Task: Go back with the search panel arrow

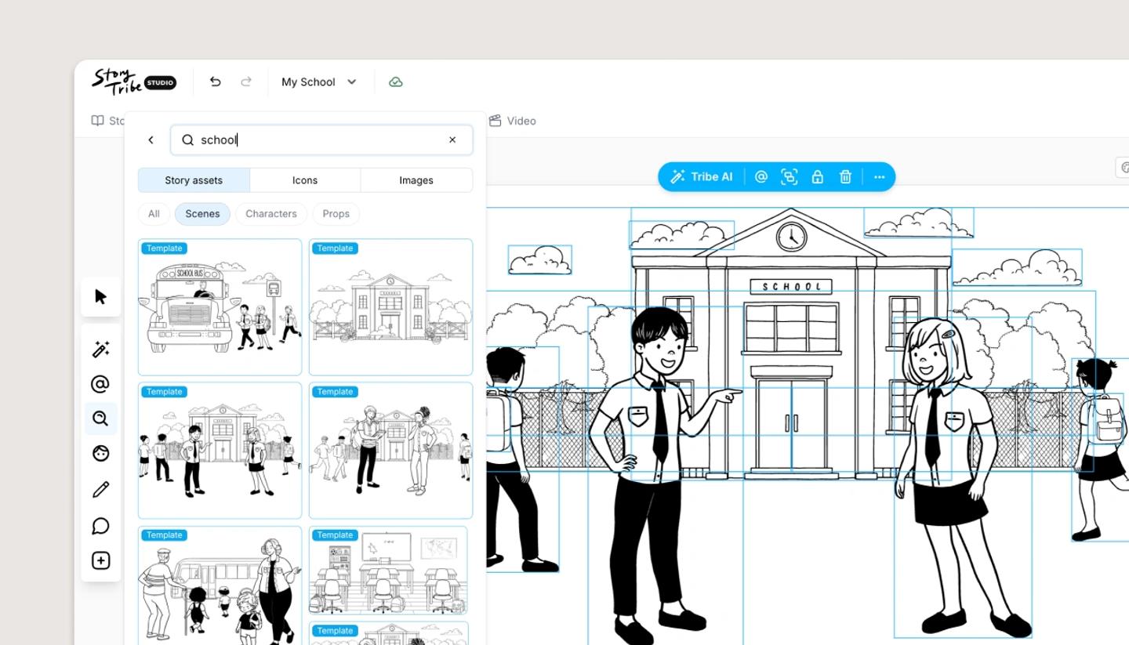Action: click(x=151, y=140)
